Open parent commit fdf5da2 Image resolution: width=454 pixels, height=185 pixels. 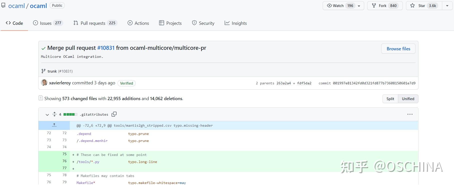click(x=304, y=83)
